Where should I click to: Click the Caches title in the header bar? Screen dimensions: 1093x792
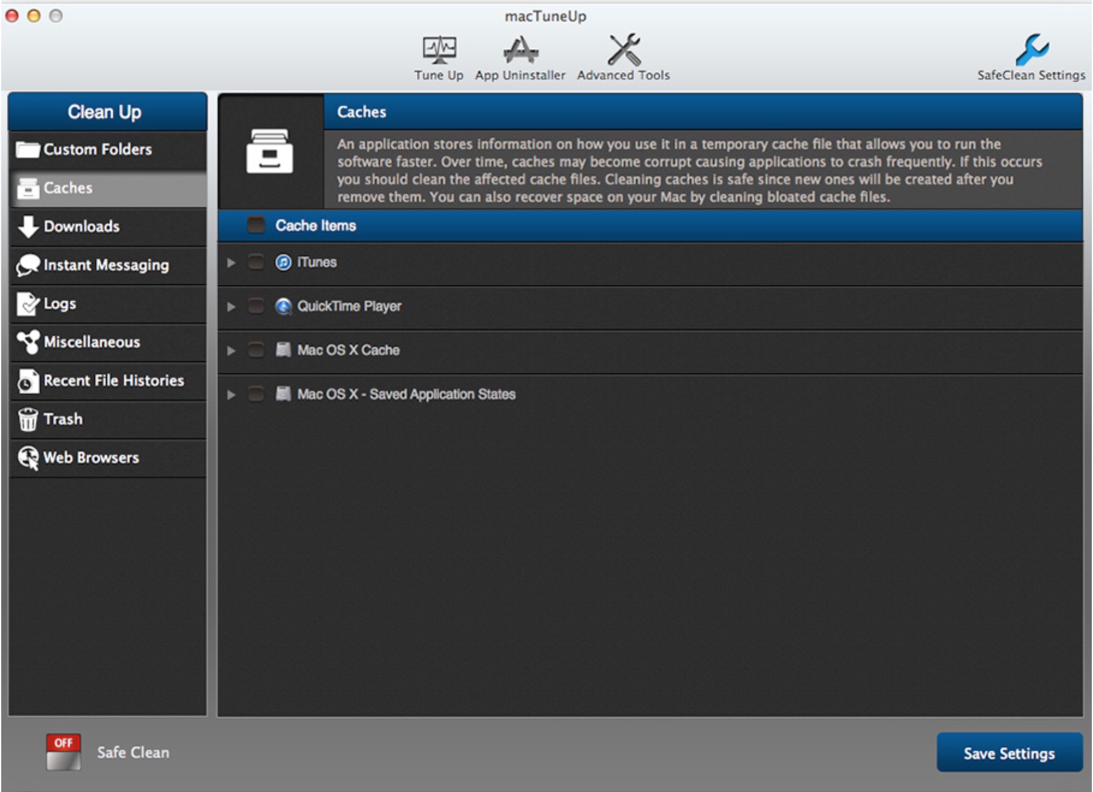pyautogui.click(x=362, y=112)
